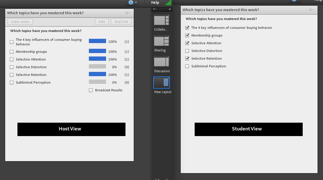The image size is (323, 180).
Task: Select the Sharing layout thumbnail
Action: [161, 41]
